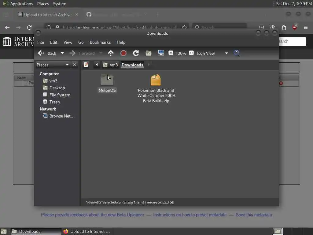Open the Firefox hamburger menu
This screenshot has width=313, height=235.
pyautogui.click(x=305, y=27)
